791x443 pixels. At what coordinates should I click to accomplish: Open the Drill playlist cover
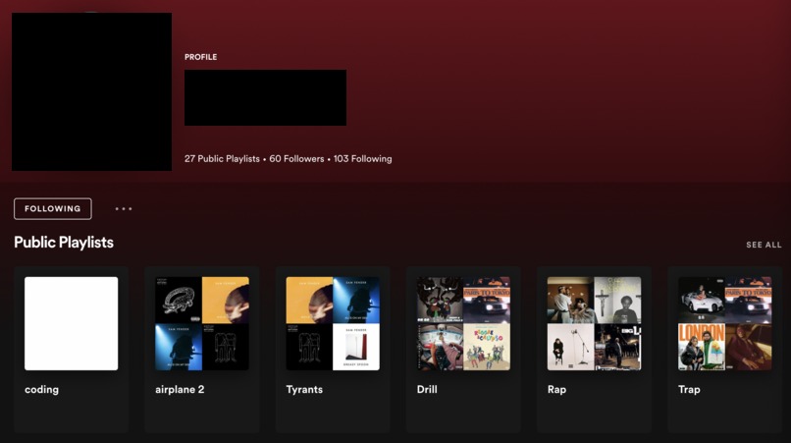point(463,323)
